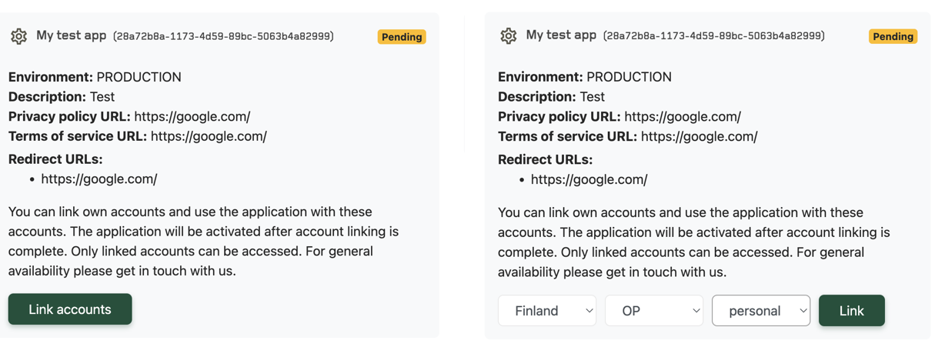Click the gear icon in the left card
This screenshot has height=347, width=935.
point(19,36)
